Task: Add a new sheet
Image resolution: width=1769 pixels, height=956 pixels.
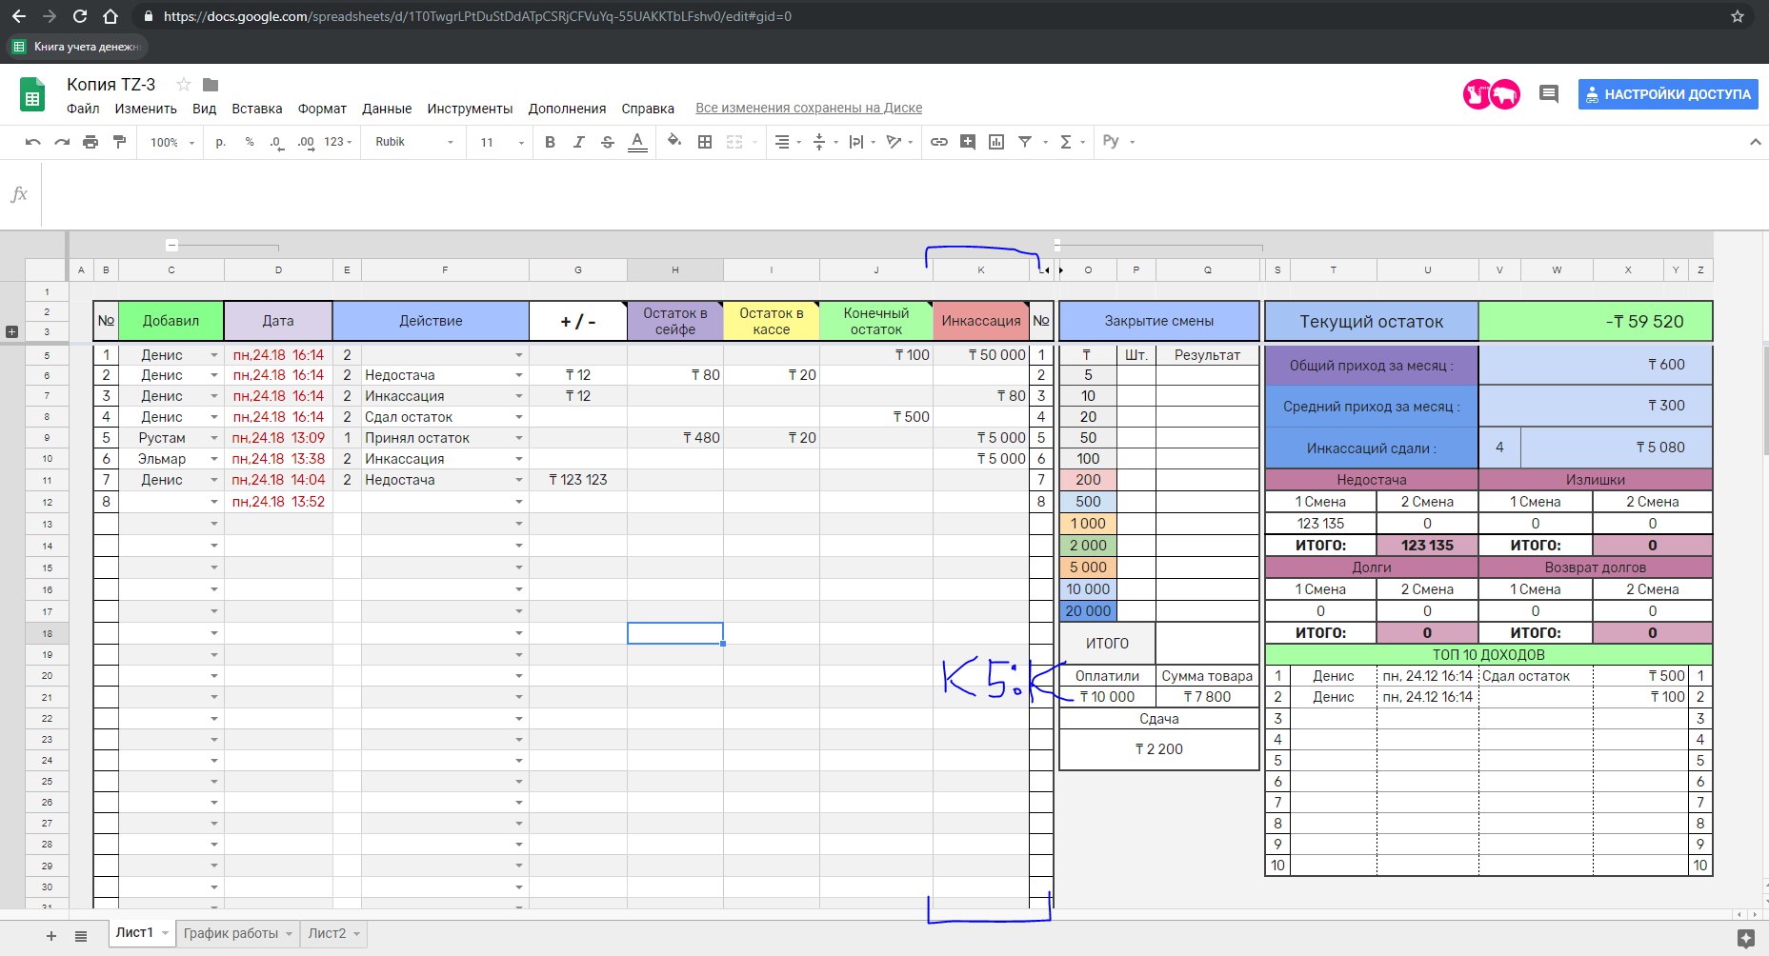Action: tap(51, 935)
